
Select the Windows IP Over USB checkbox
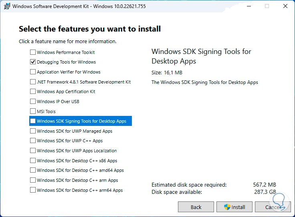tap(33, 102)
